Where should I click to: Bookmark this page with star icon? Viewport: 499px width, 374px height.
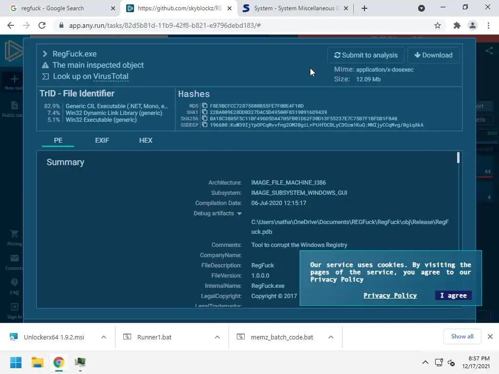point(438,25)
